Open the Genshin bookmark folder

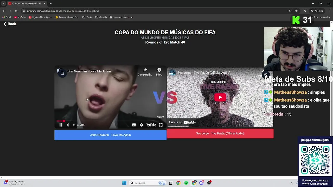coord(101,17)
